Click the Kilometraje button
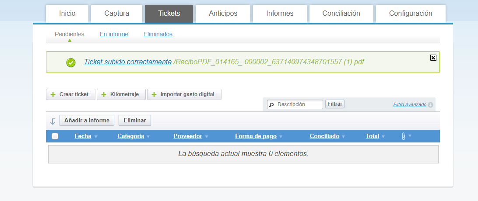This screenshot has width=478, height=201. (x=121, y=94)
